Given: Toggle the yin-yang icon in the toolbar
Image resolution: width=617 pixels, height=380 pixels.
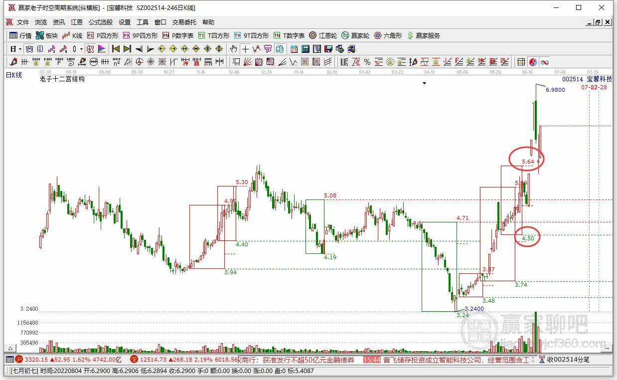Looking at the screenshot, I should (x=533, y=62).
